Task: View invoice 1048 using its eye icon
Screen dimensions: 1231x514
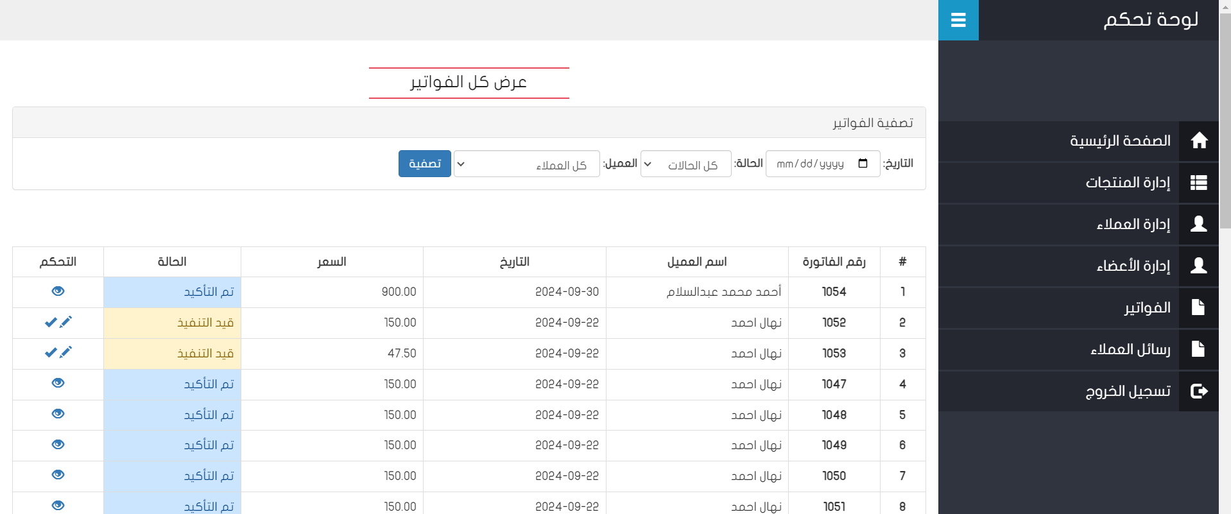Action: click(58, 414)
